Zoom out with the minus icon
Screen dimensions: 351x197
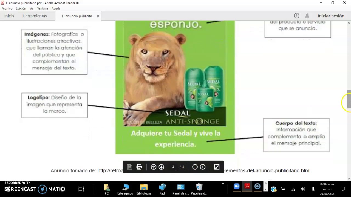pyautogui.click(x=195, y=167)
